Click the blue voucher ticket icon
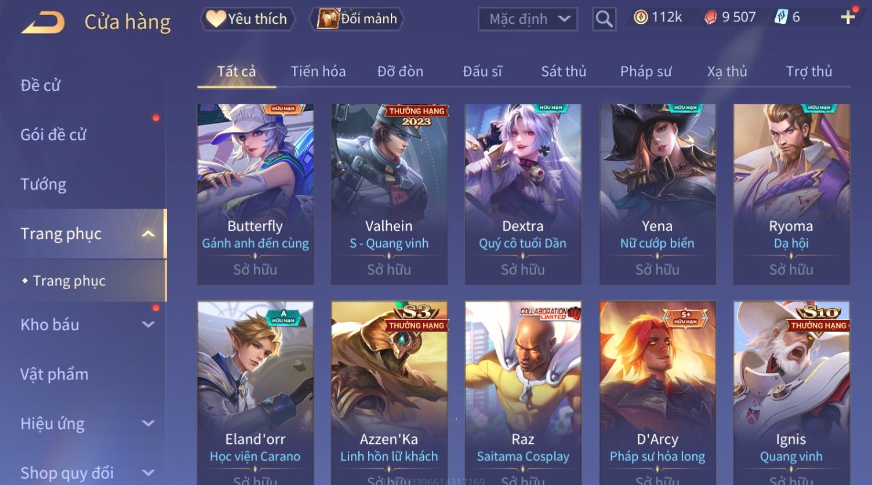 tap(781, 17)
